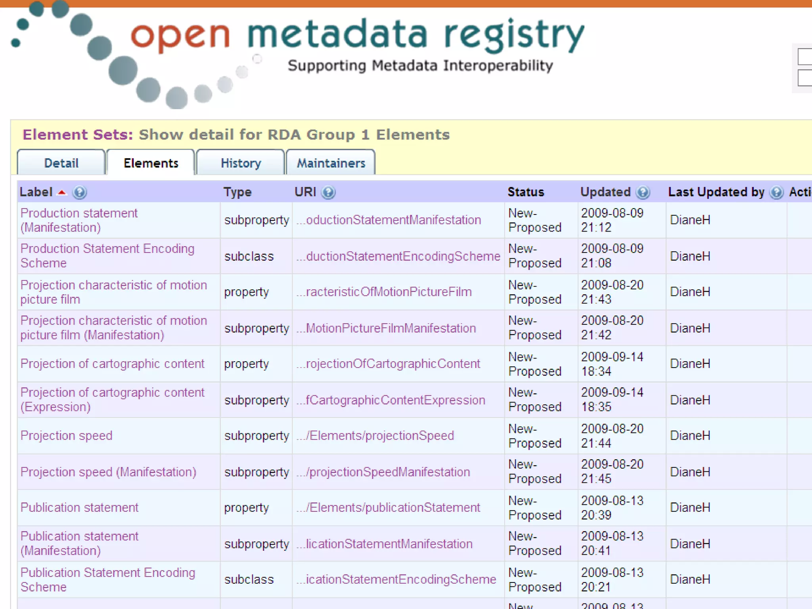Click the red Label sort arrow
The width and height of the screenshot is (812, 609).
coord(62,192)
